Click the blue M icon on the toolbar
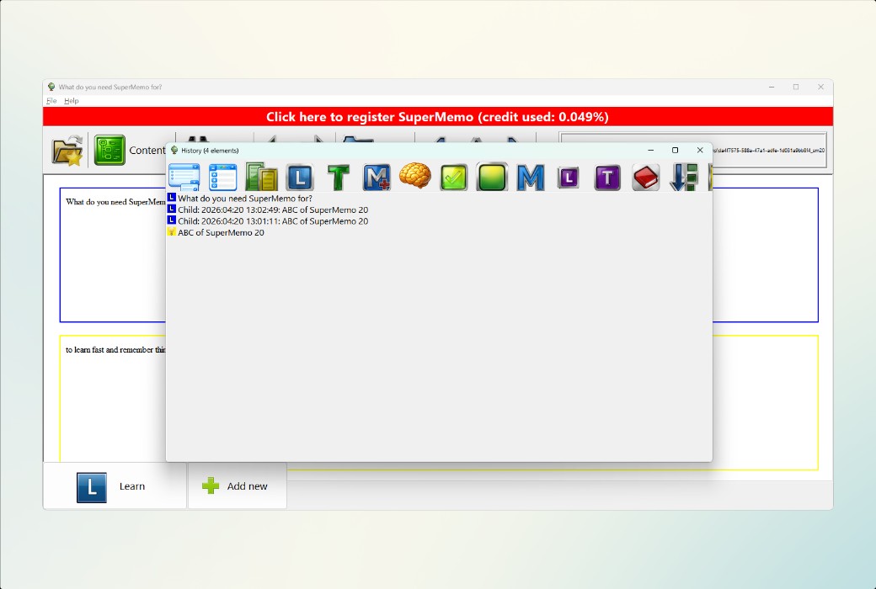876x589 pixels. [530, 177]
